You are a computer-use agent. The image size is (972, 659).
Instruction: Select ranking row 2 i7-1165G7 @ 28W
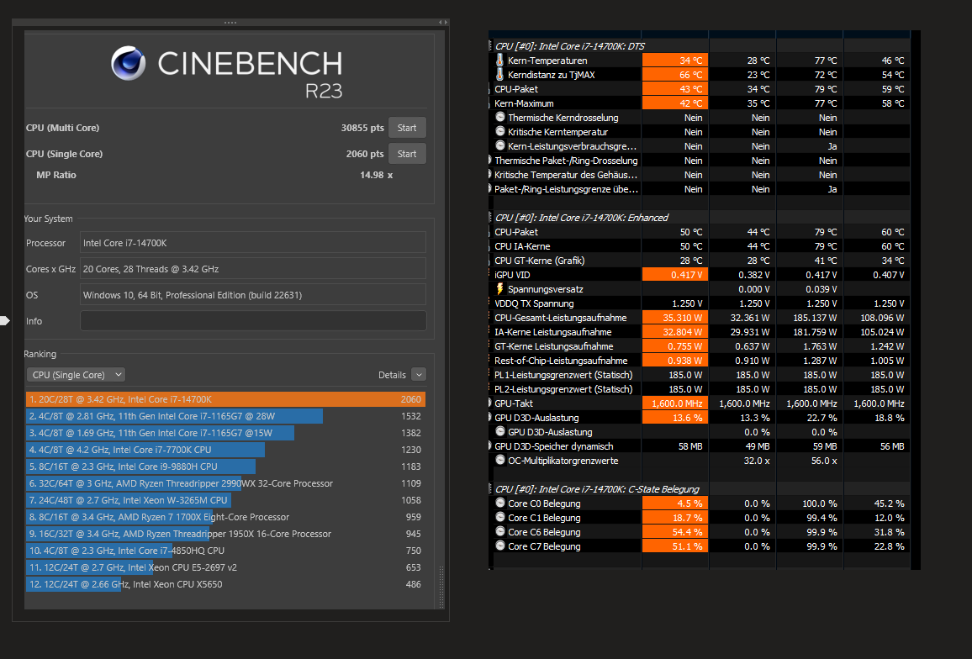(x=225, y=416)
